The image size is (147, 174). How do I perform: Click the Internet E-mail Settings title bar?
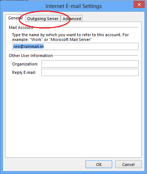point(73,6)
